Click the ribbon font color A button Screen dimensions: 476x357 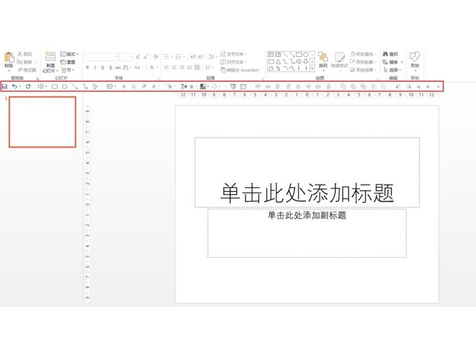coord(152,67)
